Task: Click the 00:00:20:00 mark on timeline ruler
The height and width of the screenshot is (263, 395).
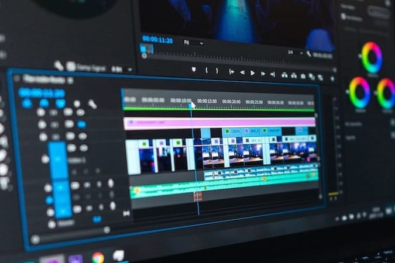Action: pos(231,102)
